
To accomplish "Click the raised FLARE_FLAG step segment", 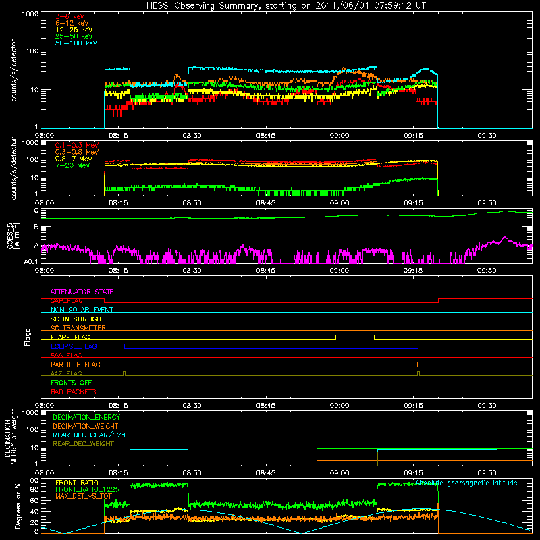I will click(x=355, y=335).
